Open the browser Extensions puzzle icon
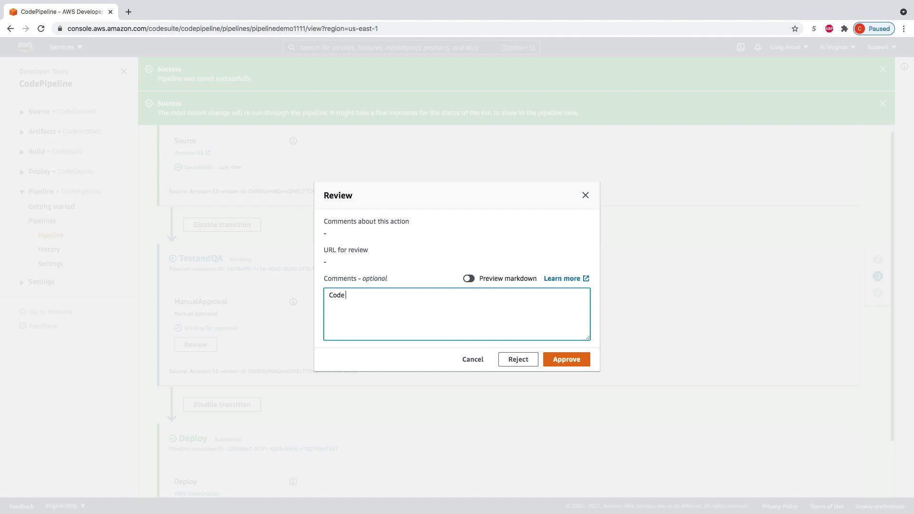The image size is (914, 514). click(844, 29)
